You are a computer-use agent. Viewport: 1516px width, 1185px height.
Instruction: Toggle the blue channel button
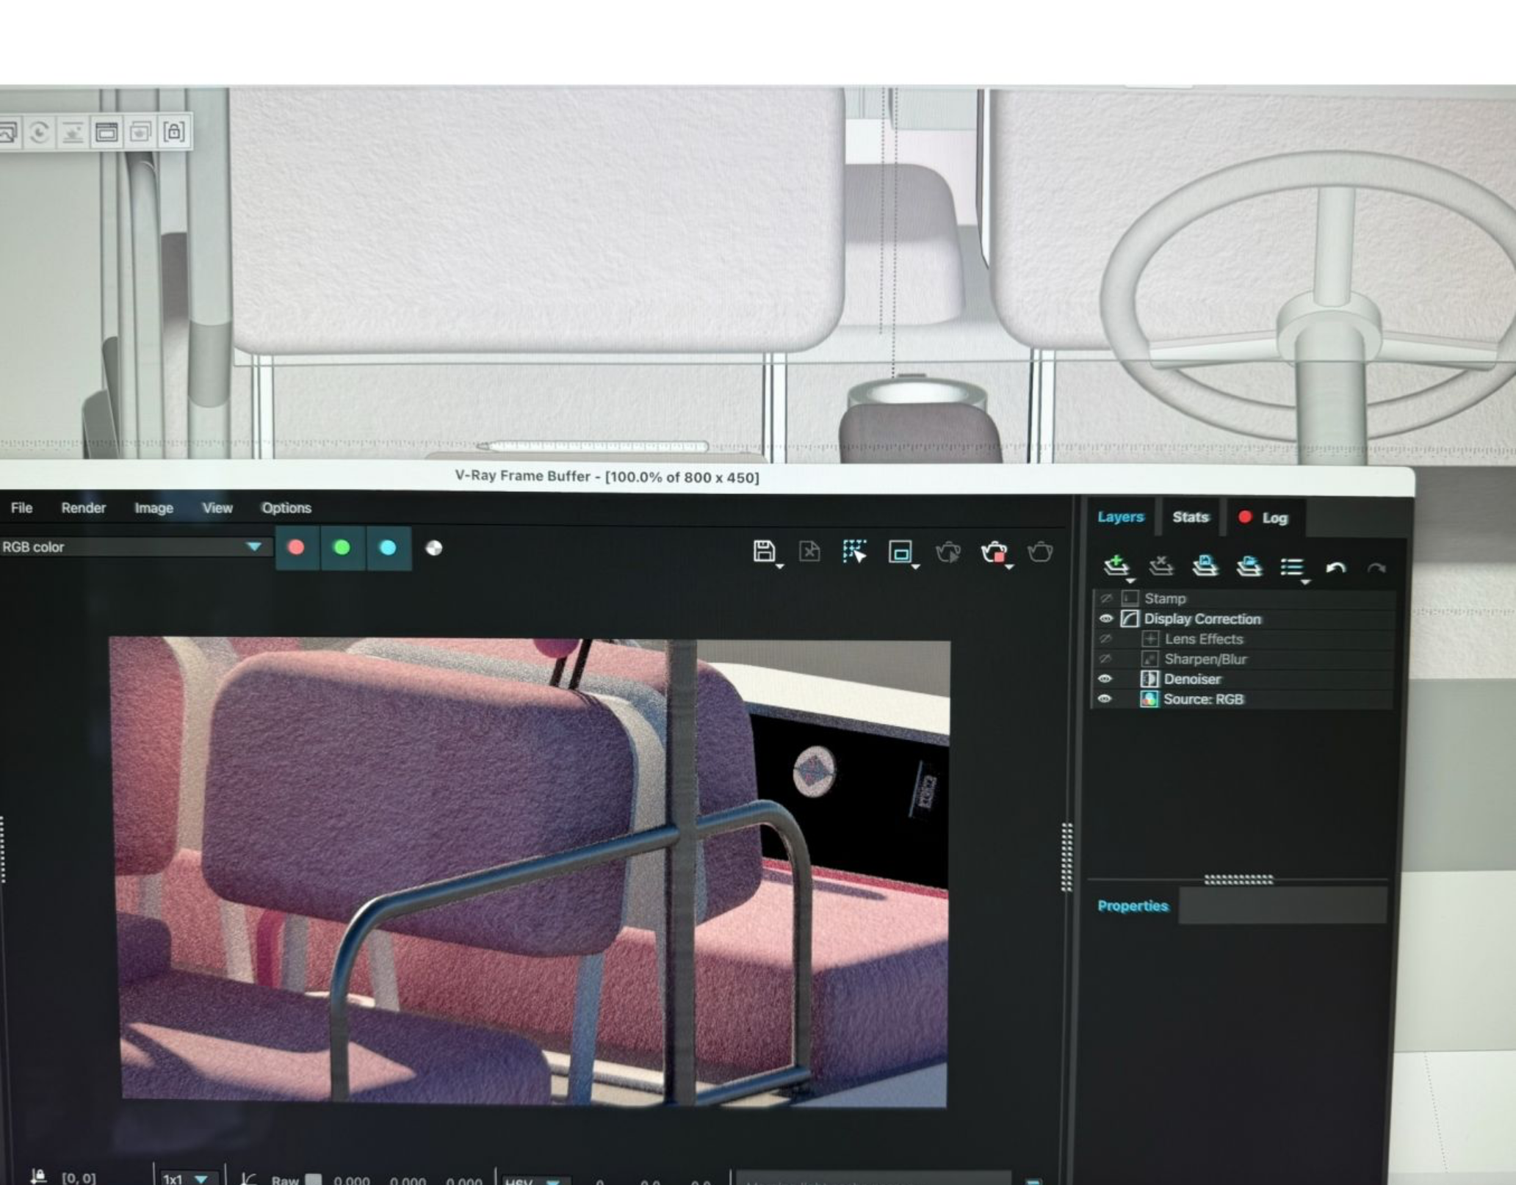tap(388, 548)
